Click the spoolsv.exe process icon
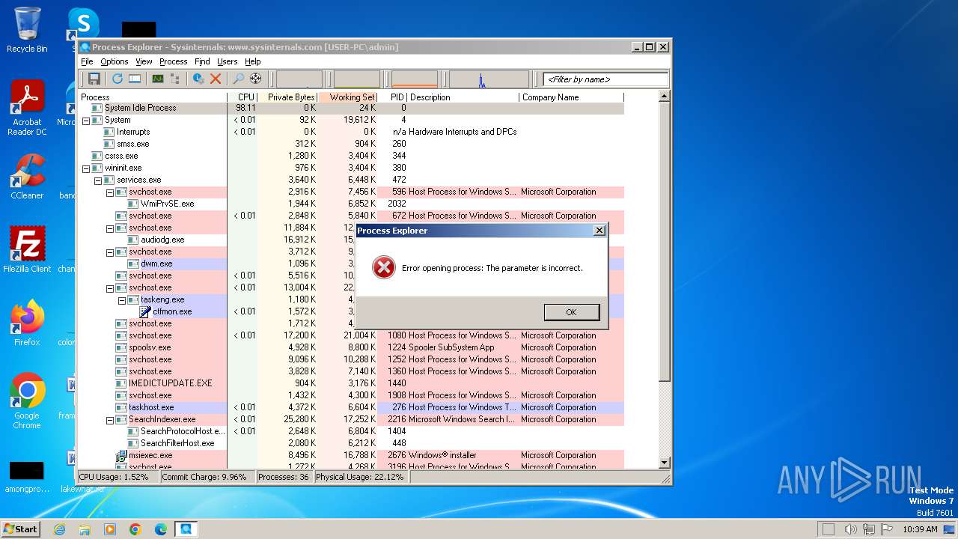958x539 pixels. click(x=121, y=347)
